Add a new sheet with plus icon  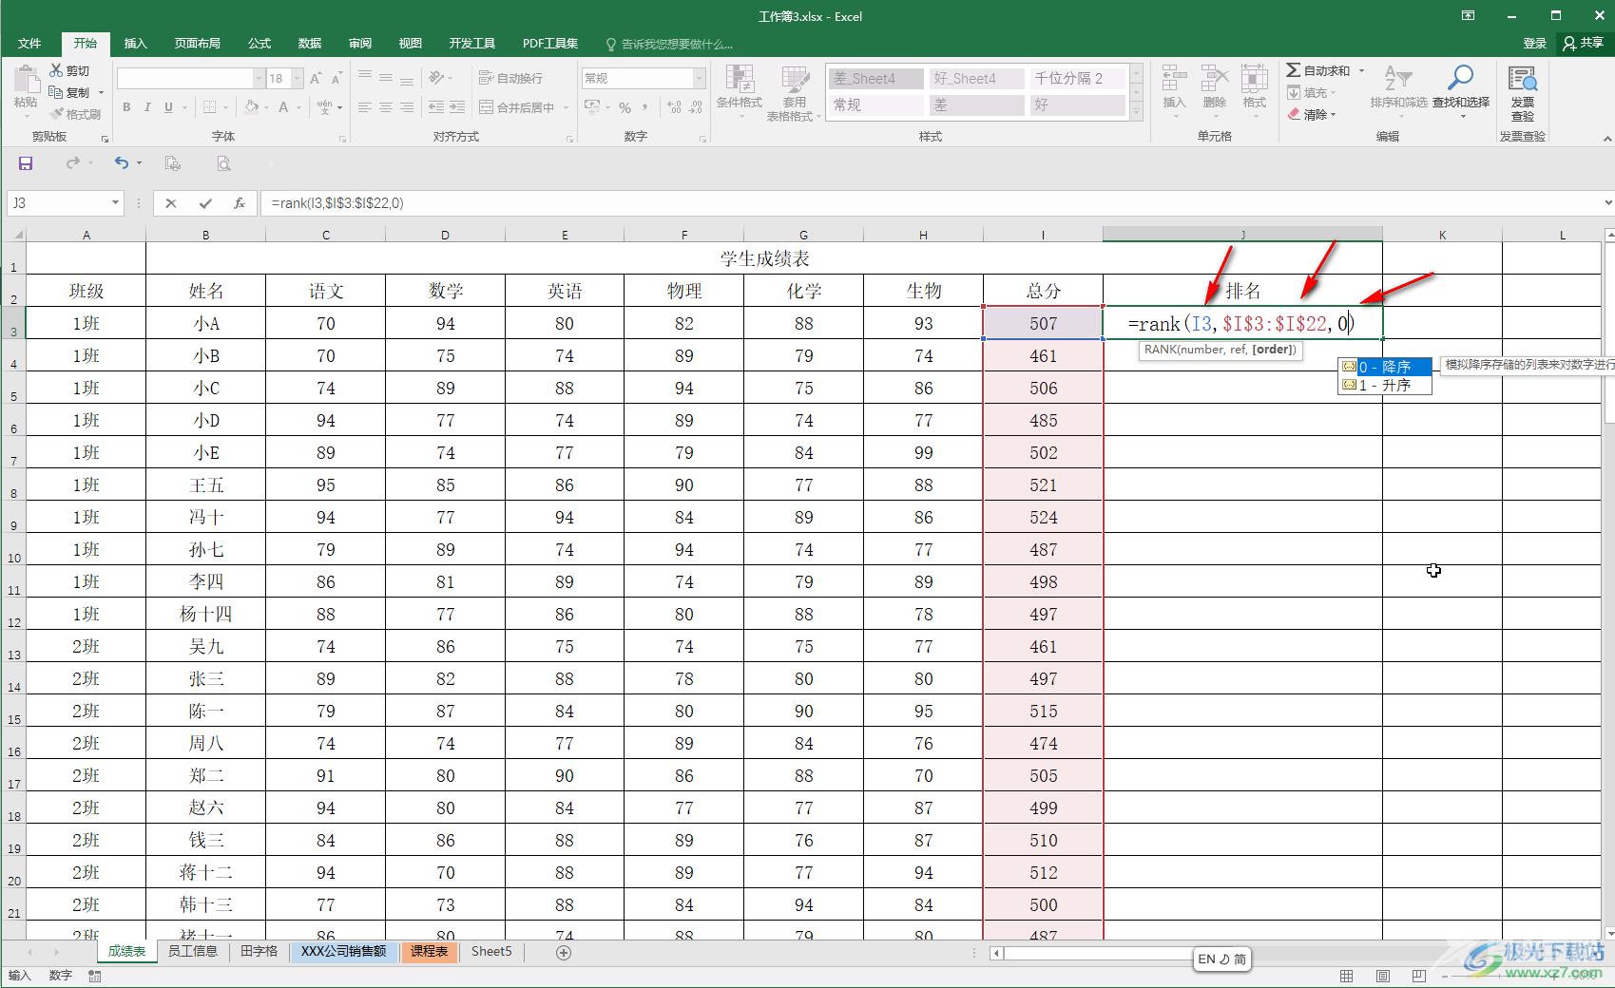(x=564, y=952)
